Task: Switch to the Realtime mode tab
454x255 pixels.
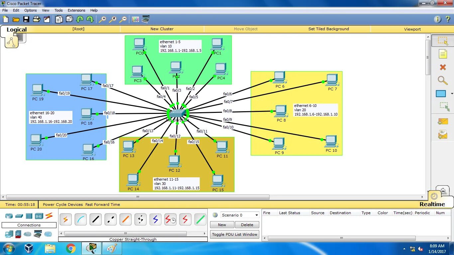Action: point(432,204)
